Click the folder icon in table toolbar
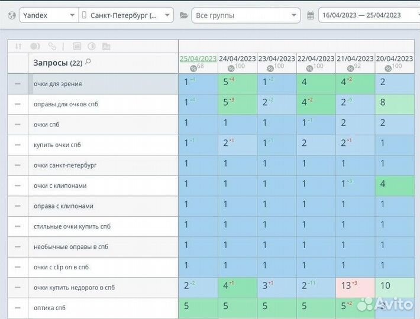 pyautogui.click(x=106, y=46)
